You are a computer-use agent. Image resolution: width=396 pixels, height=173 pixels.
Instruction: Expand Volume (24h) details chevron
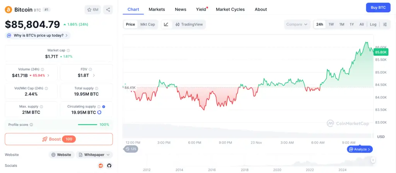tap(48, 75)
